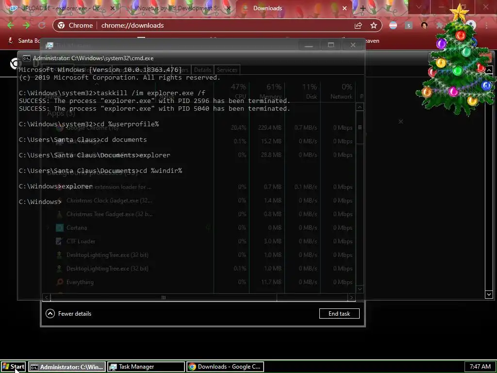Click End task in Task Manager
Screen dimensions: 497x373
[x=339, y=313]
